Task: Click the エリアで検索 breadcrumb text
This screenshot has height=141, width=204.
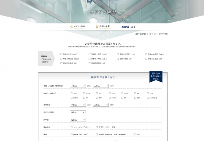Action: coord(163,34)
